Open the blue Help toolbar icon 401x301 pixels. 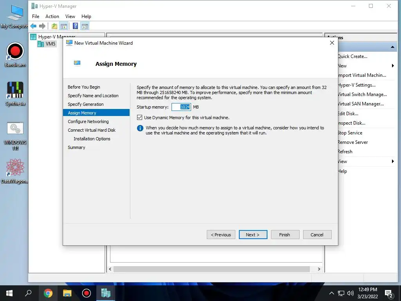75,26
